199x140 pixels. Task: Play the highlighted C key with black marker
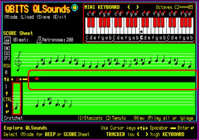141,30
